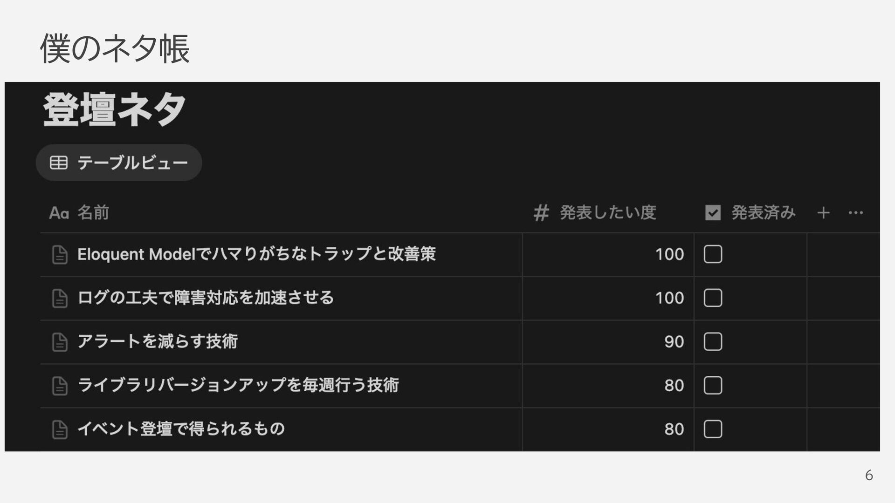Click the page icon for ライブラリバージョンアップ row
Screen dimensions: 895x503
pyautogui.click(x=60, y=386)
